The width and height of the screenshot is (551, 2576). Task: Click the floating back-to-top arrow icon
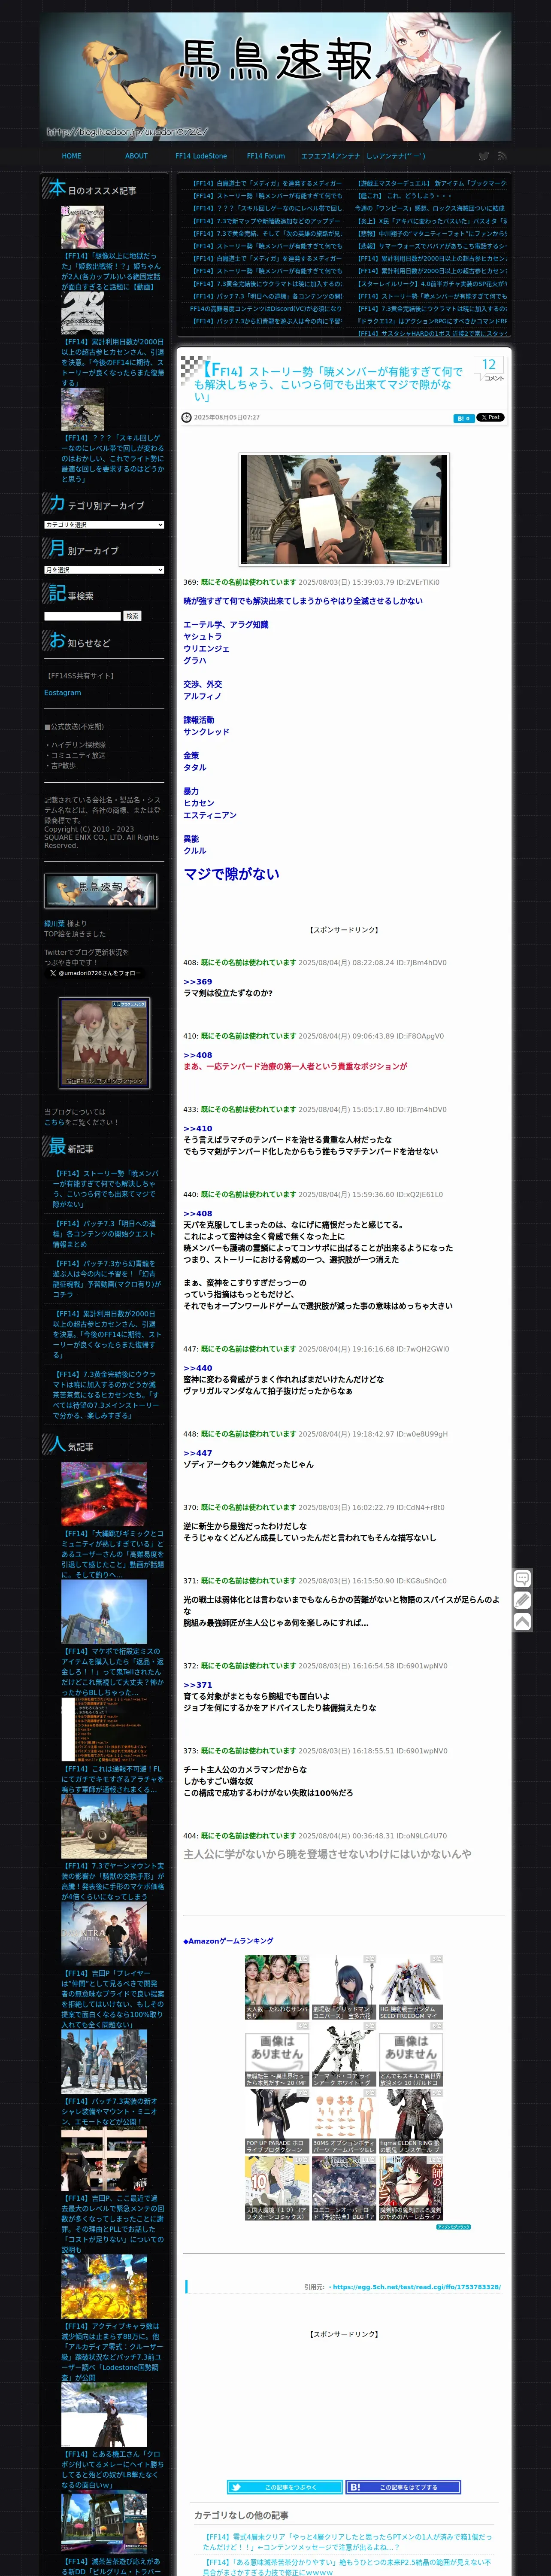pos(522,1622)
